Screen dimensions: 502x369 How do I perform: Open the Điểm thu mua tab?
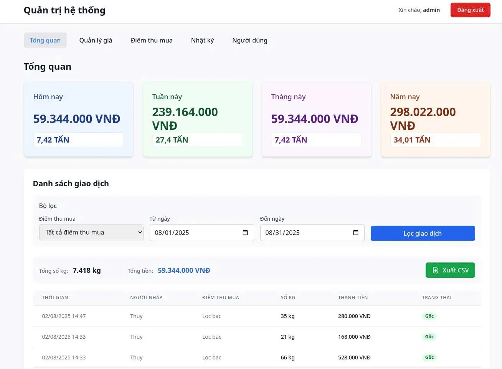(x=152, y=40)
